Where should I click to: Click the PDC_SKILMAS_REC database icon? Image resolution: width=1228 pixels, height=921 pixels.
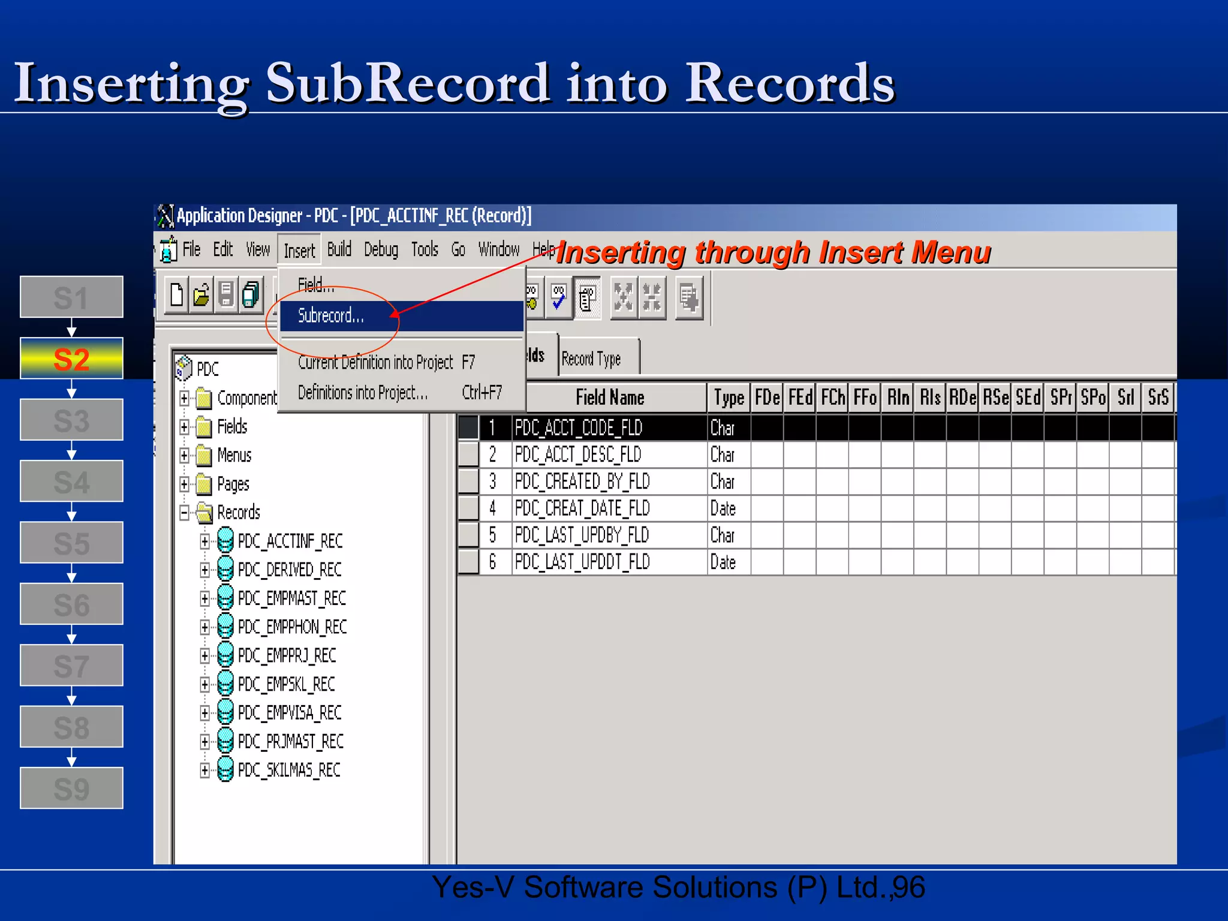coord(225,770)
